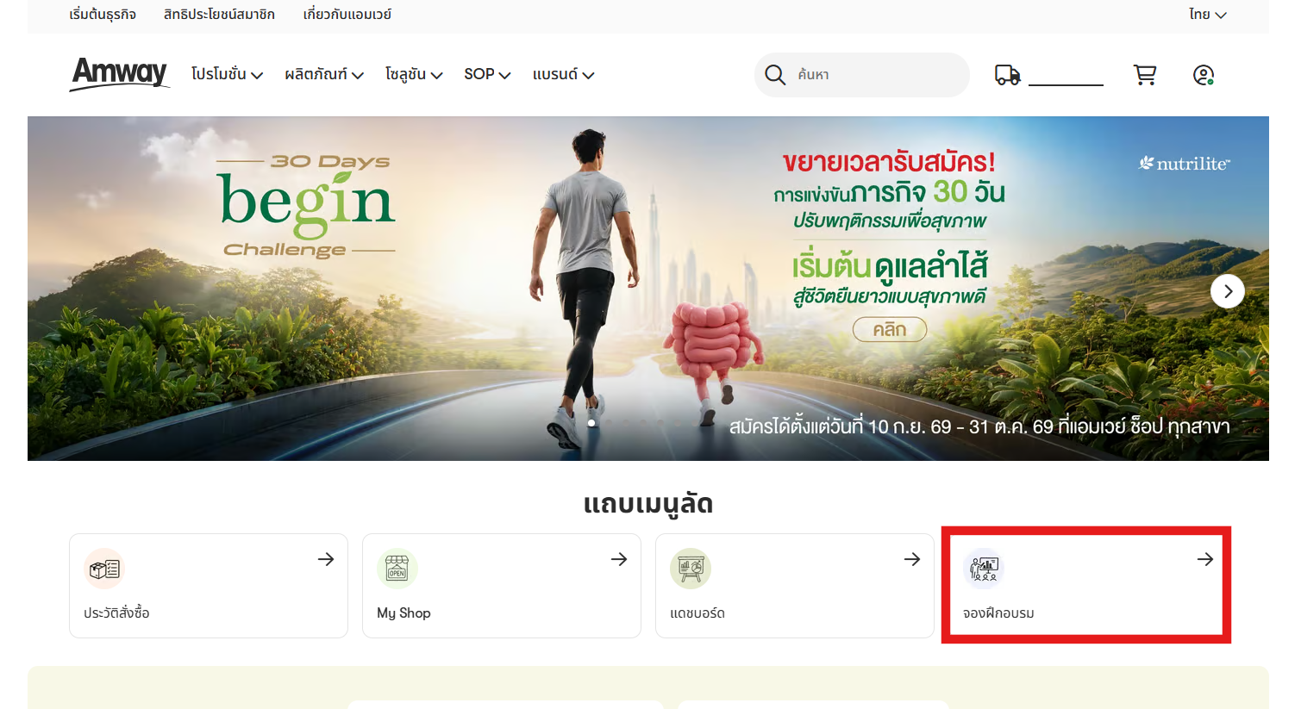Expand the โปรโมชั่น dropdown menu

pos(228,75)
